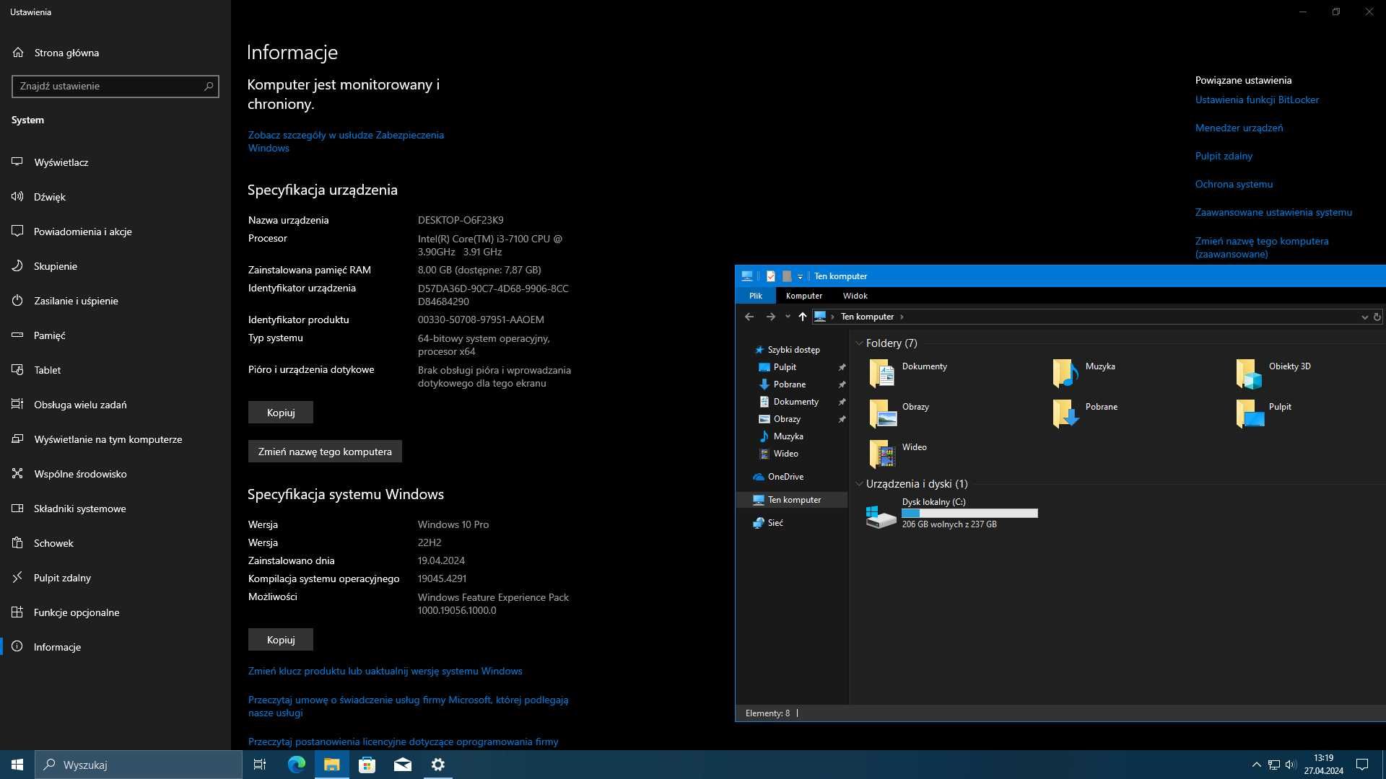Click the Znajdź ustawienie search field
This screenshot has height=779, width=1386.
(115, 86)
